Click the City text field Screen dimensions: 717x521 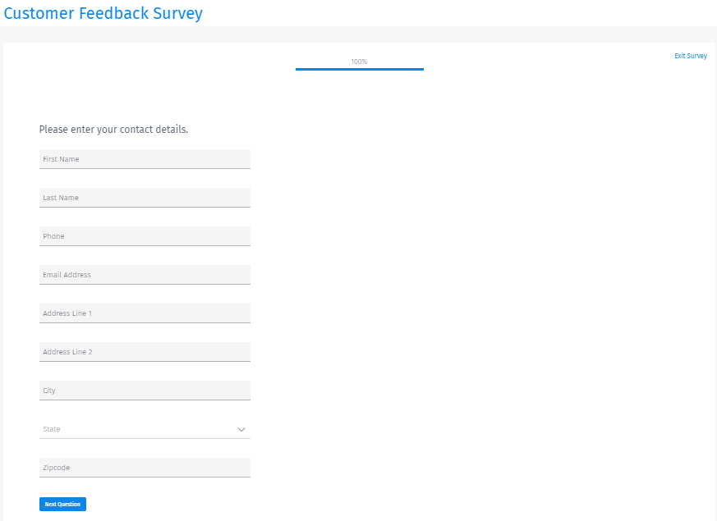145,391
